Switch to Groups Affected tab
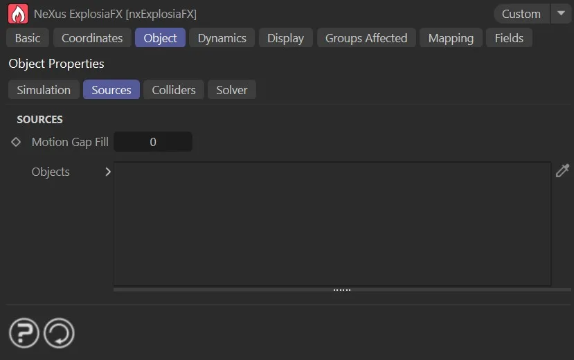 (x=366, y=38)
